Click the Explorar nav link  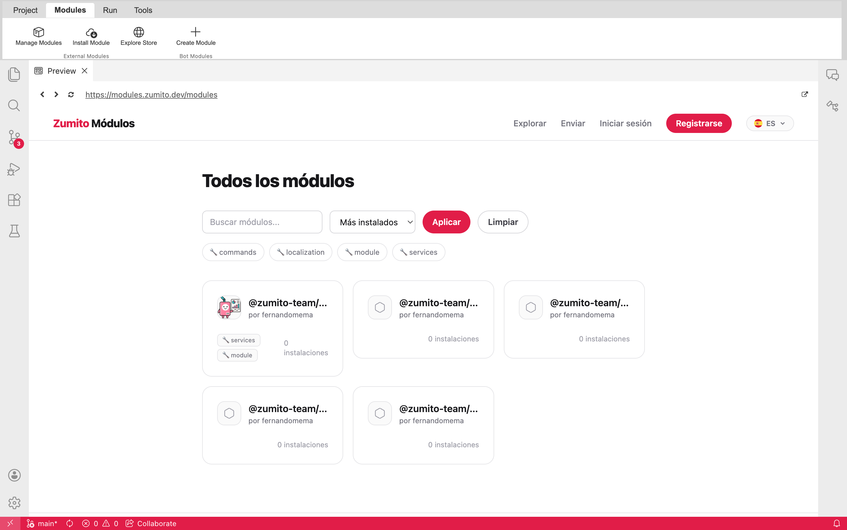point(529,123)
